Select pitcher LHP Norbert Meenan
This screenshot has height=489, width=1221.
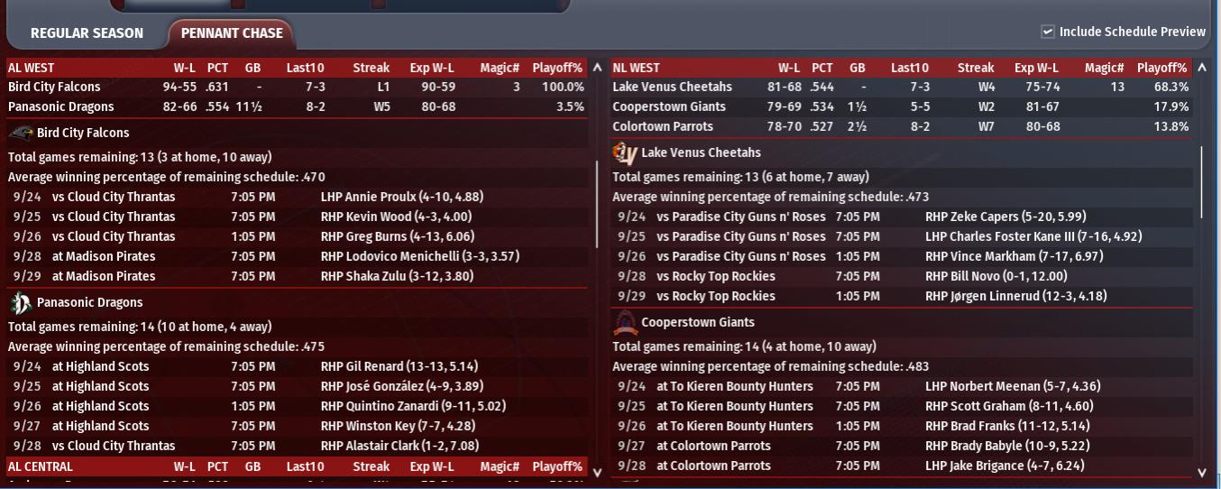click(x=1013, y=387)
